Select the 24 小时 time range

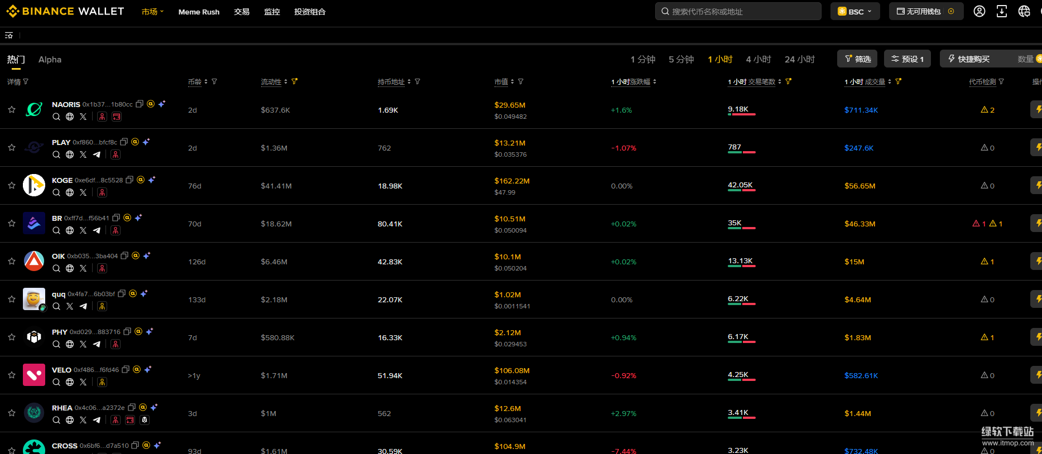tap(800, 59)
